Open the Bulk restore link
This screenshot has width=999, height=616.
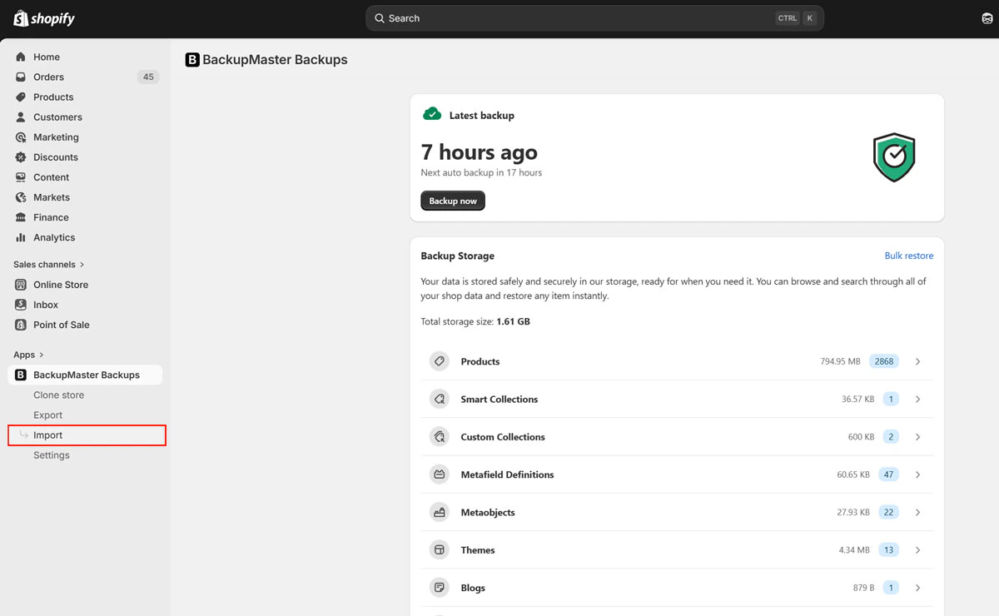909,256
